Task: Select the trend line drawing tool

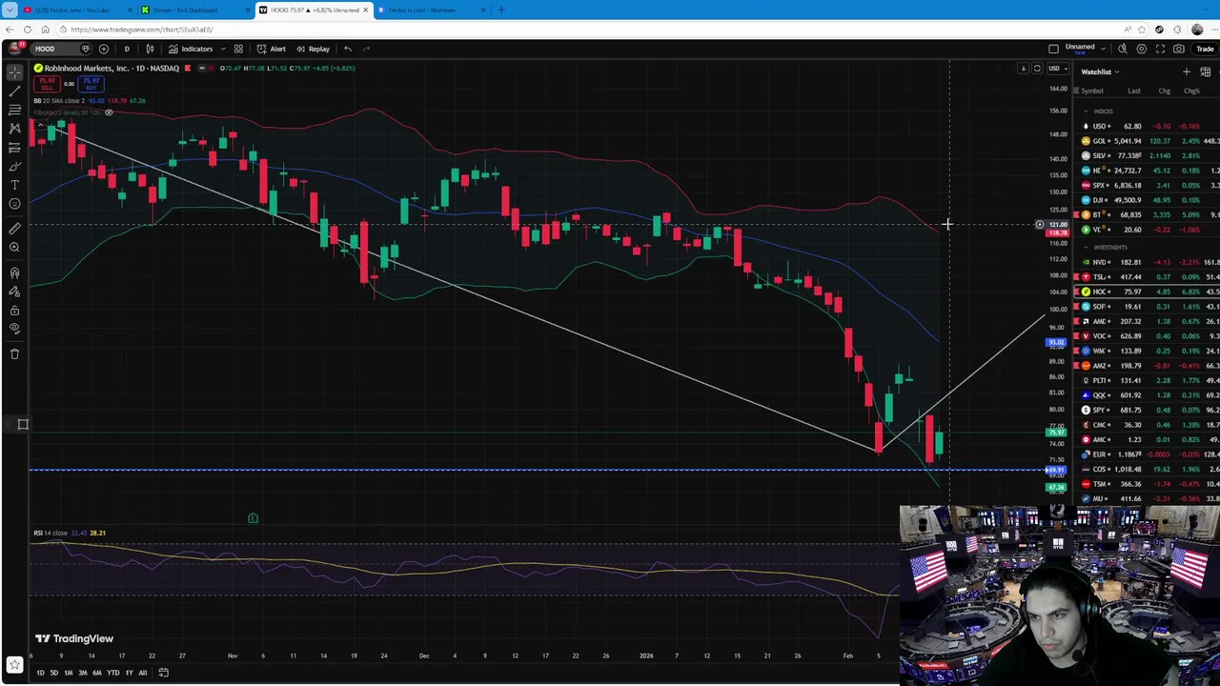Action: 14,91
